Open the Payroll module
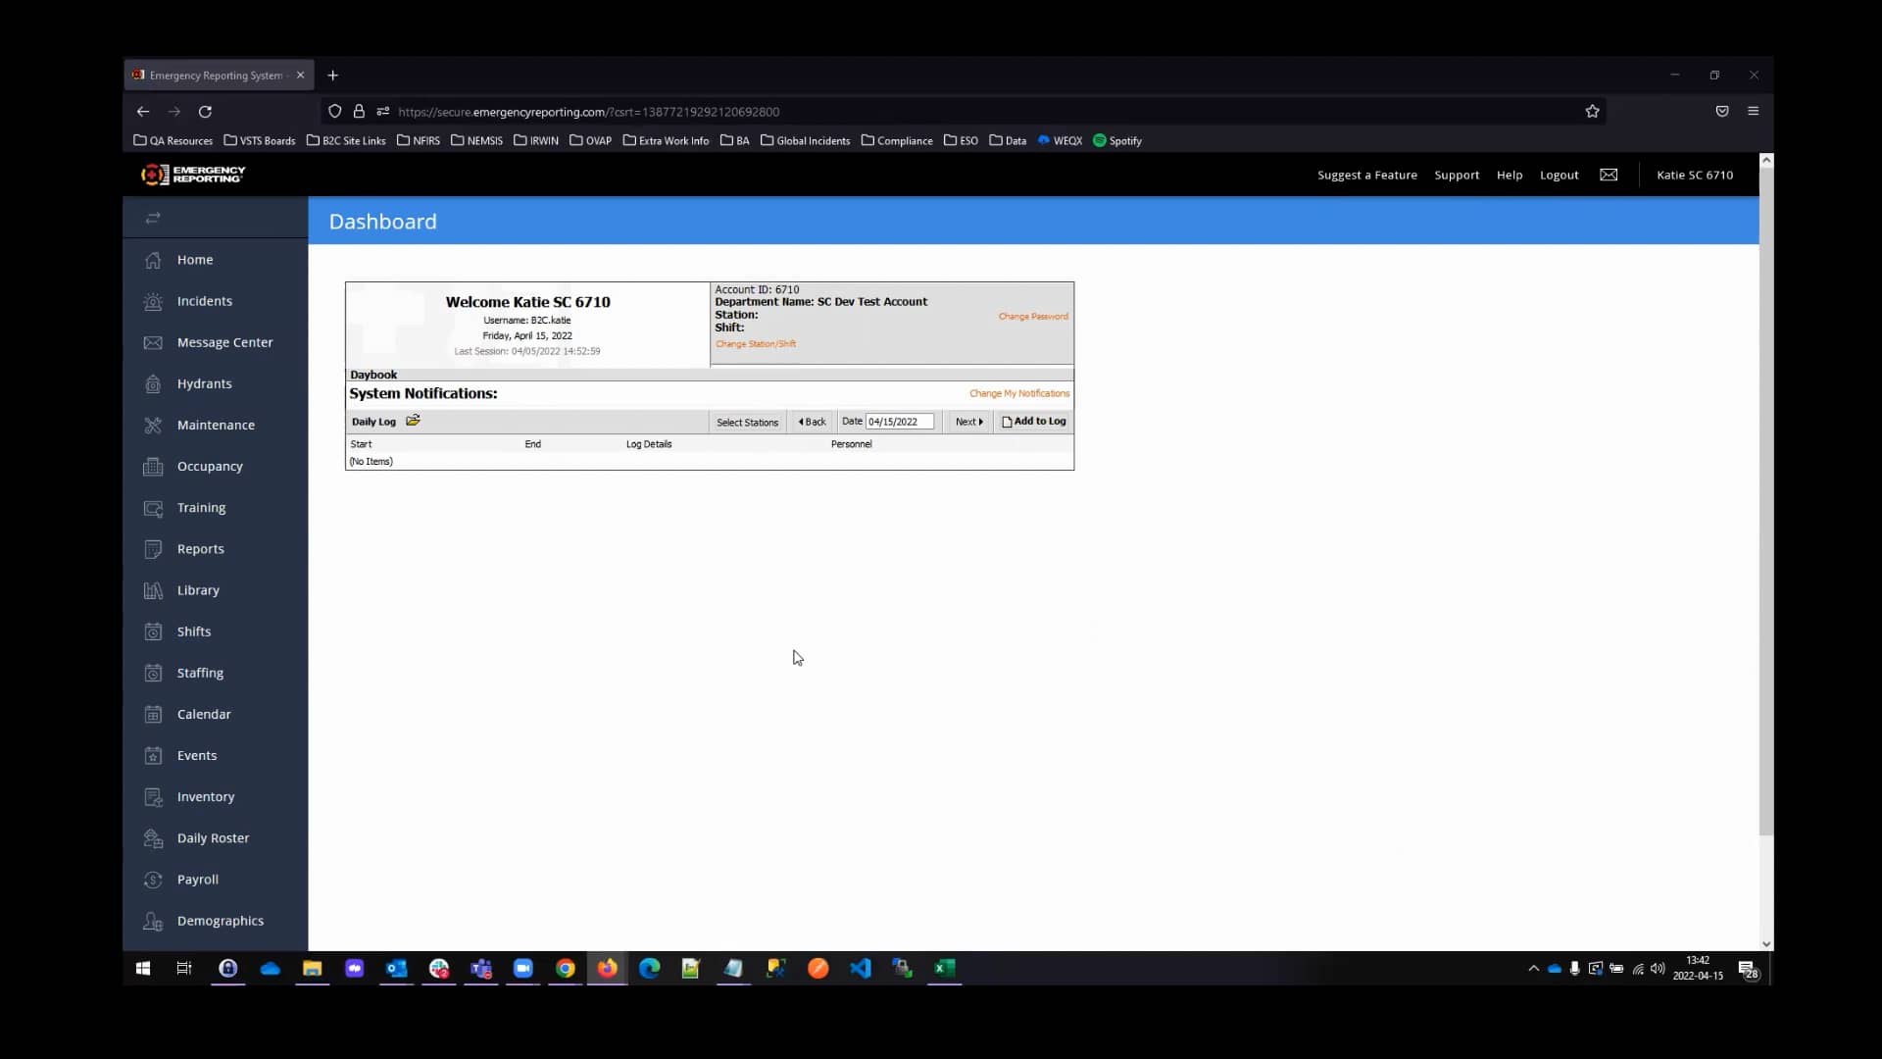Viewport: 1882px width, 1059px height. (x=196, y=880)
